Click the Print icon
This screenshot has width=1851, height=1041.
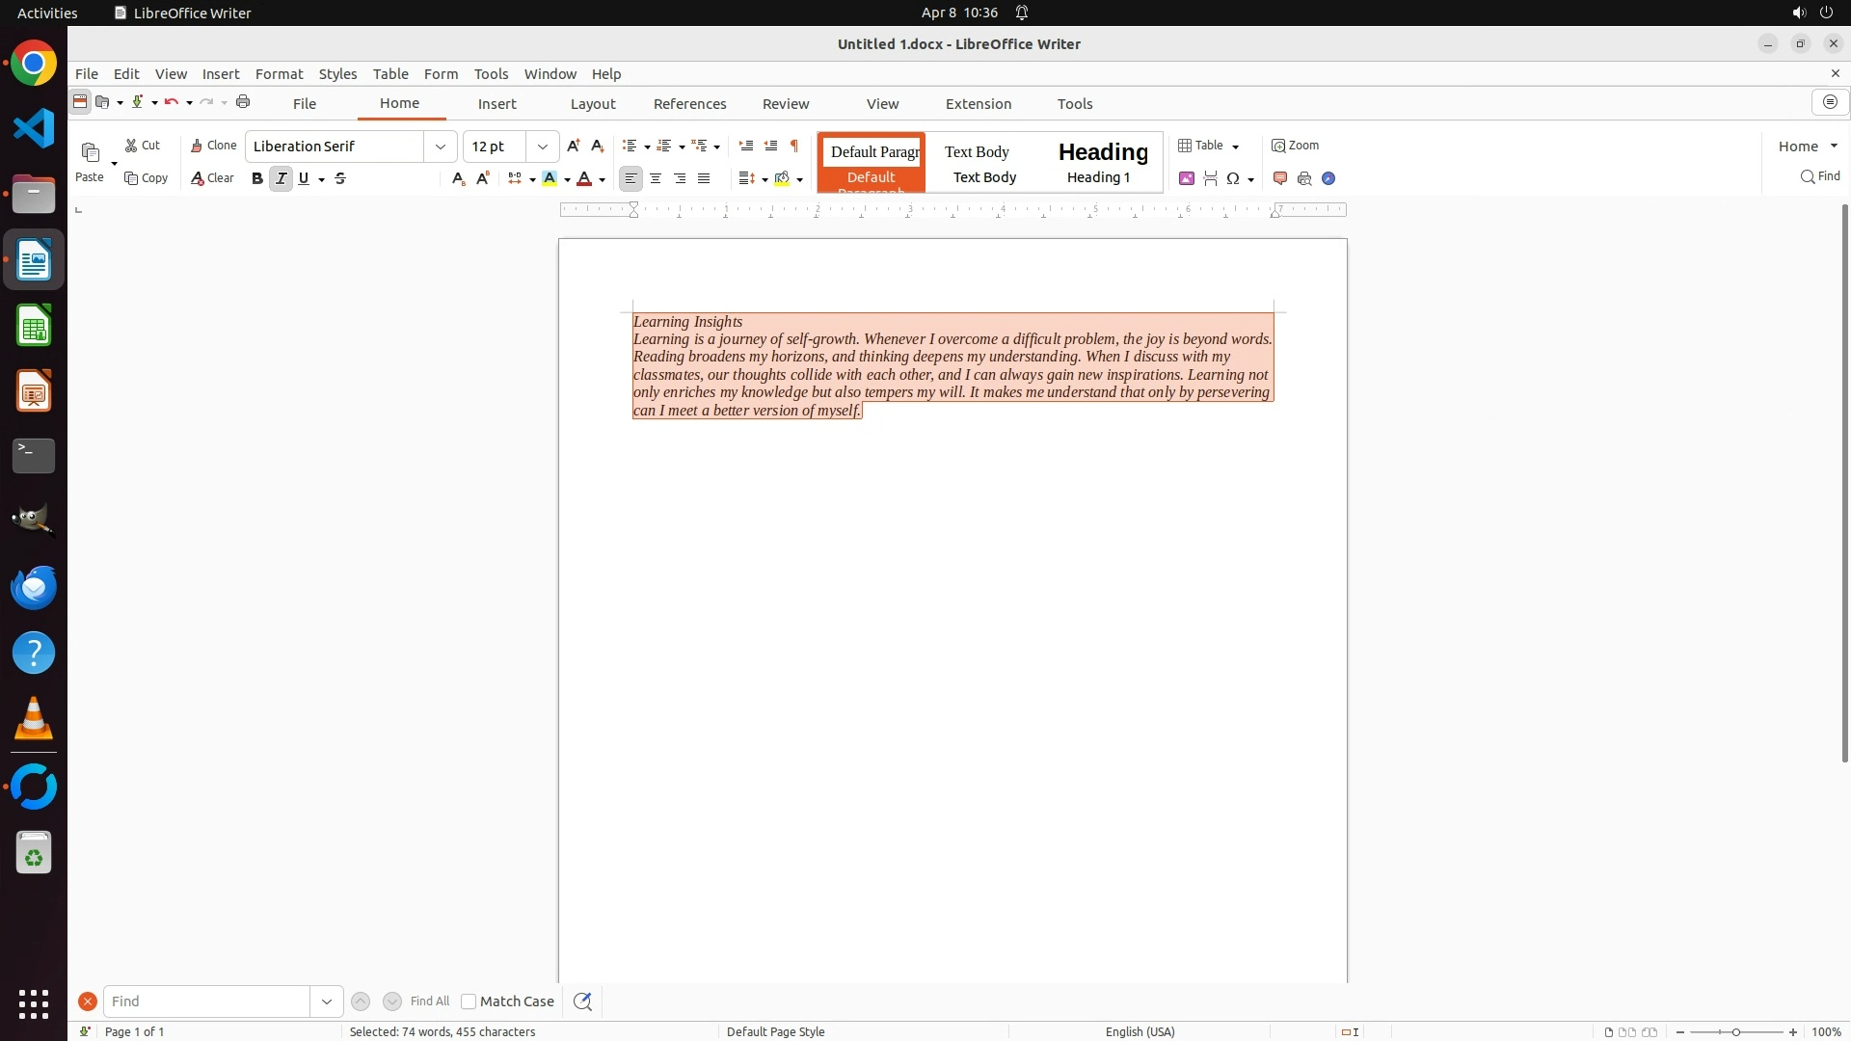243,102
